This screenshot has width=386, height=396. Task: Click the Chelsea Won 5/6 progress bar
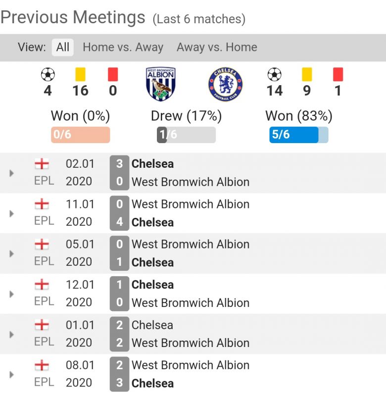pyautogui.click(x=298, y=135)
